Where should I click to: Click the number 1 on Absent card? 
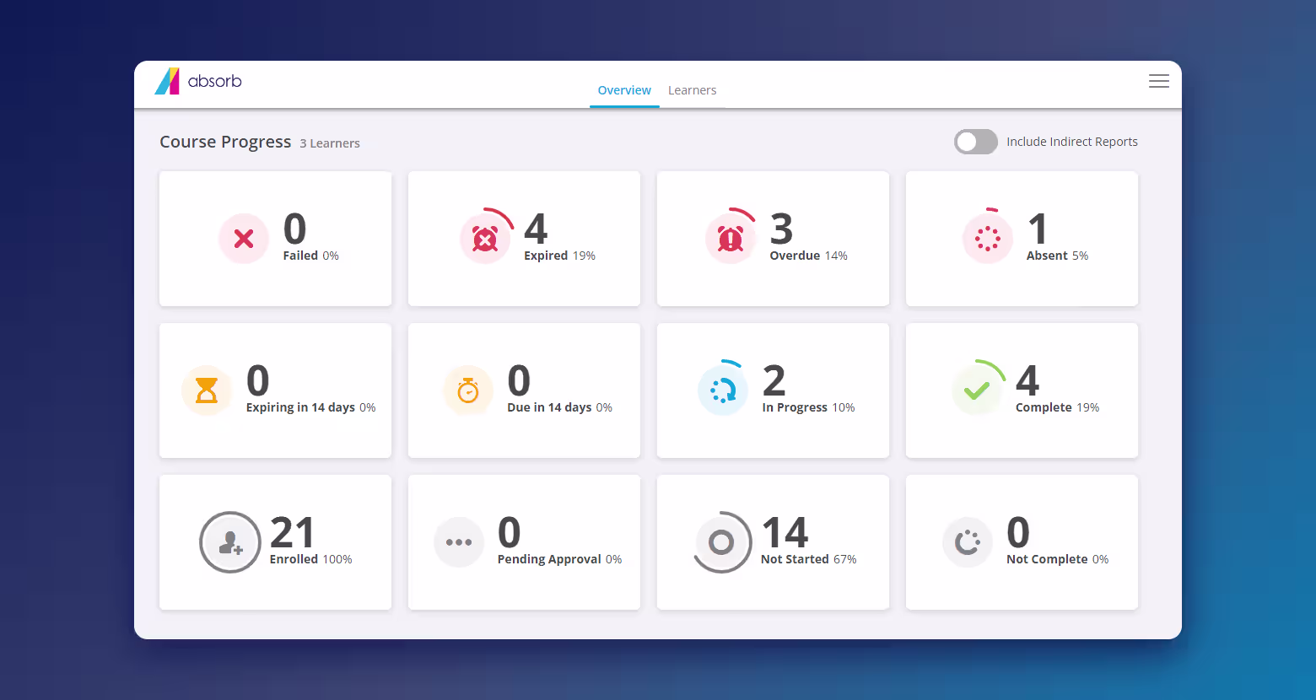click(x=1038, y=229)
